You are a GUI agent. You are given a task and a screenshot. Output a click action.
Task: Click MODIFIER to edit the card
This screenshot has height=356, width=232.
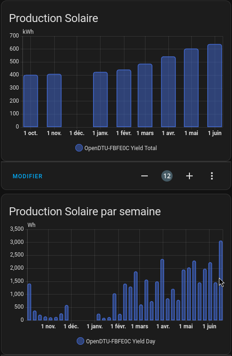pos(28,176)
